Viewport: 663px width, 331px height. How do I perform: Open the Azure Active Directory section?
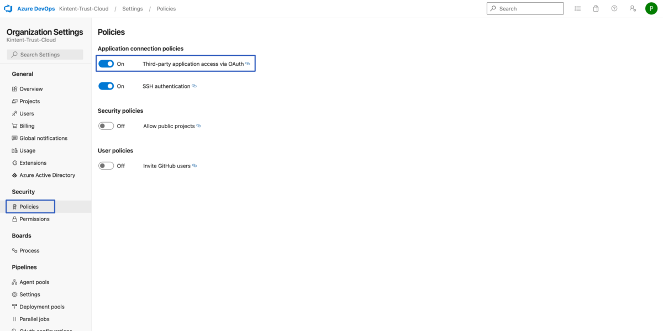coord(47,175)
